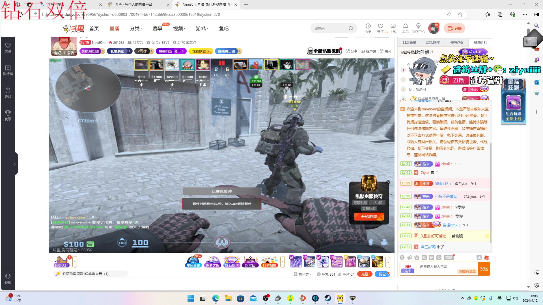
Task: Click the 梗 meme chat icon
Action: tap(431, 258)
